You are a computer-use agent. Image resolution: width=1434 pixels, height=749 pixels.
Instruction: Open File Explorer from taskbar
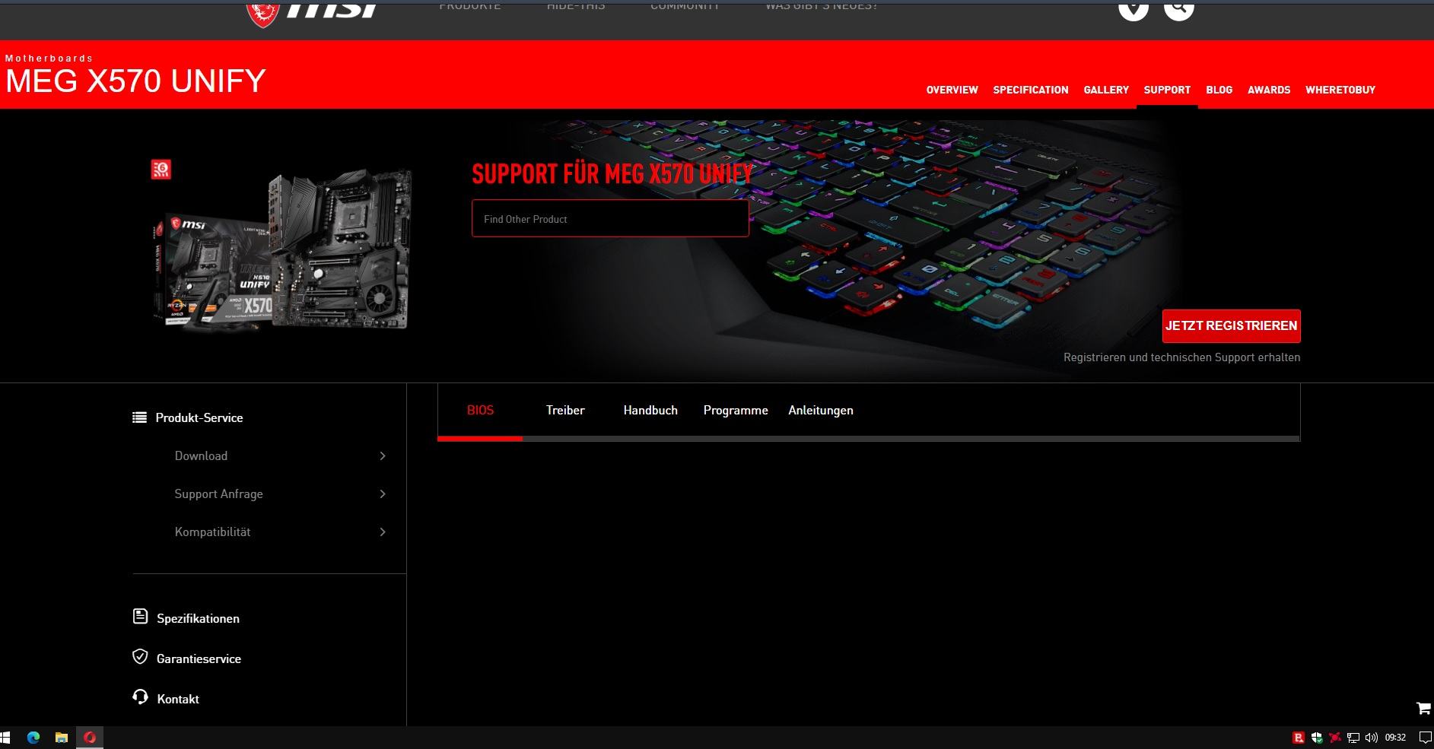tap(62, 738)
